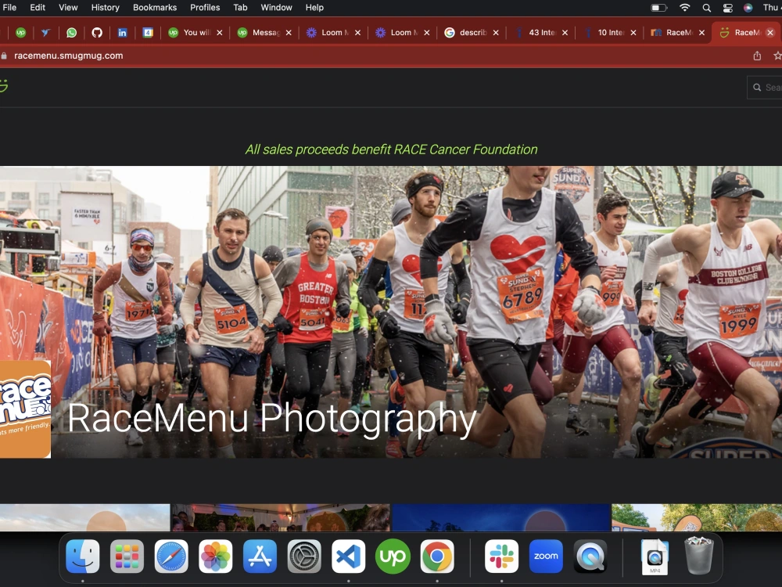Launch Visual Studio Code from Dock

point(349,556)
